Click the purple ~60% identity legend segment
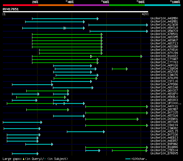 pyautogui.click(x=91, y=5)
